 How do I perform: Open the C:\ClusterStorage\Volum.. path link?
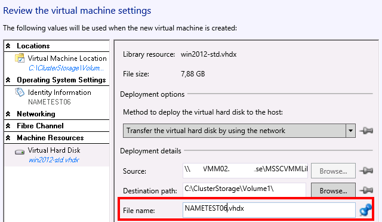coord(66,68)
